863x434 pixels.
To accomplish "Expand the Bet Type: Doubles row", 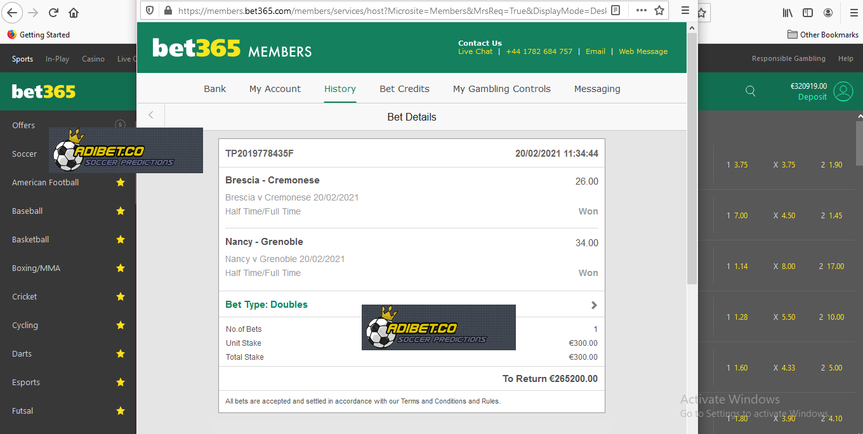I will tap(412, 305).
